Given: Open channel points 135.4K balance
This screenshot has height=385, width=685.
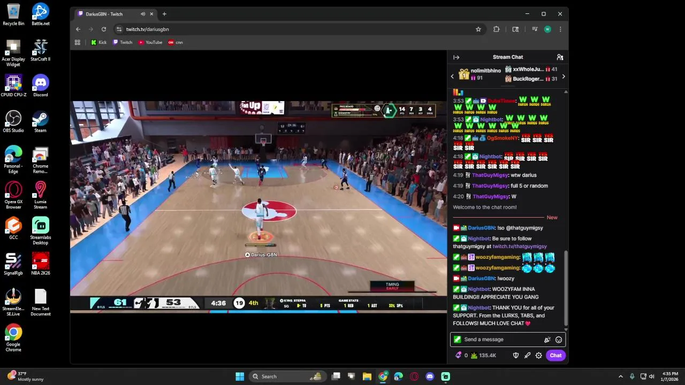Looking at the screenshot, I should tap(483, 356).
